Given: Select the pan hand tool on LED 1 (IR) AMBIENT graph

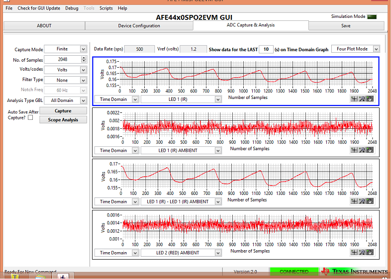Looking at the screenshot, I should [x=370, y=150].
